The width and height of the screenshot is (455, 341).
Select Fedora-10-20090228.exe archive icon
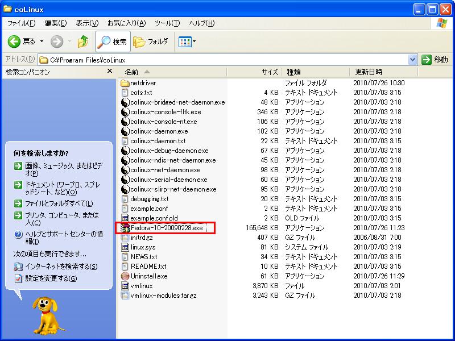pos(125,228)
